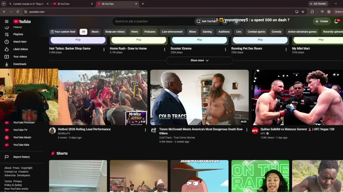Screen dimensions: 343x193
Task: Open the Policy & Safety footer link
Action: tap(13, 185)
